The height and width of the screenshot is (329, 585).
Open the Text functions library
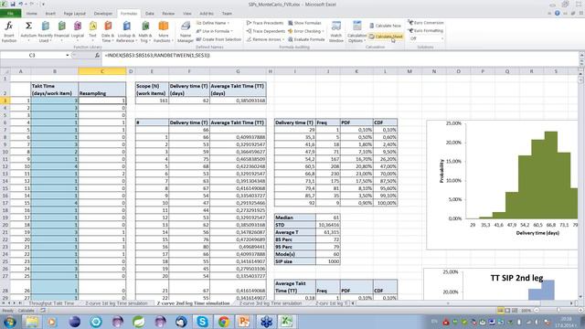[x=92, y=32]
